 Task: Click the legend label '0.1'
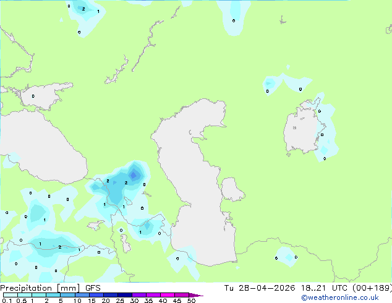tap(7, 301)
